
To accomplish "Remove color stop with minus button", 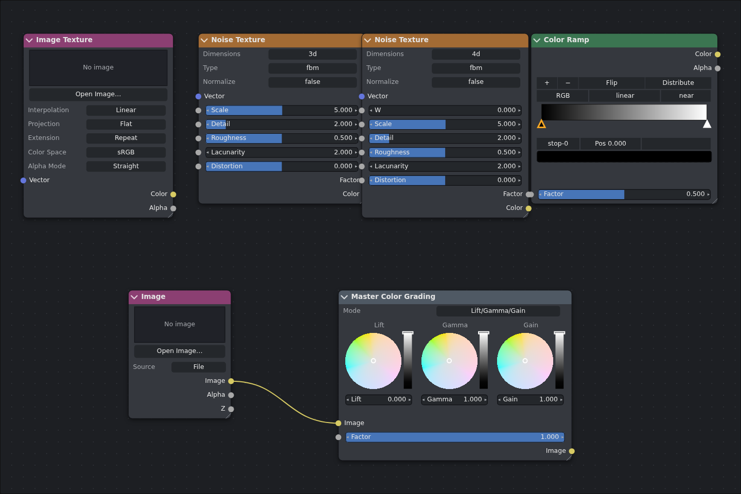I will 568,83.
